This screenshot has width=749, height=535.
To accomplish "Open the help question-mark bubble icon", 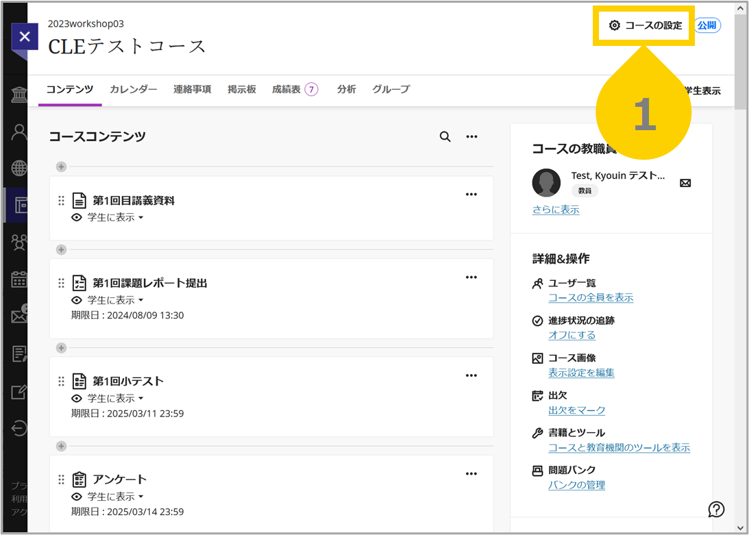I will pyautogui.click(x=716, y=509).
